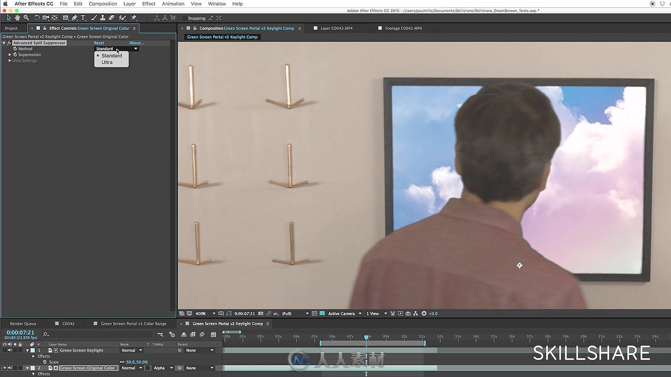Open the C0042 timeline tab
This screenshot has height=377, width=671.
tap(68, 324)
